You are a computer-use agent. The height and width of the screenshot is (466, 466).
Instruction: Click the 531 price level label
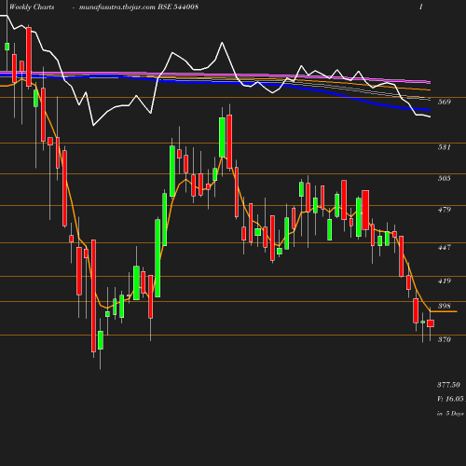(x=444, y=147)
